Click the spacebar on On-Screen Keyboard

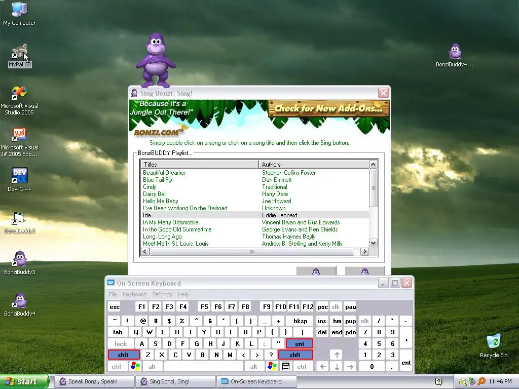(x=204, y=367)
